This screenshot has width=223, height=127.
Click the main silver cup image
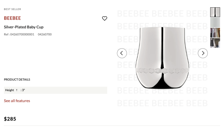pyautogui.click(x=162, y=58)
